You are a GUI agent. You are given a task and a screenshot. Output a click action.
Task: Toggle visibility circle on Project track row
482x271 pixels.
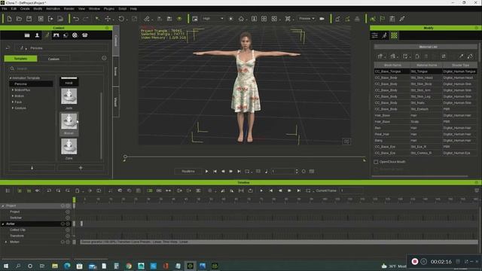click(x=68, y=212)
